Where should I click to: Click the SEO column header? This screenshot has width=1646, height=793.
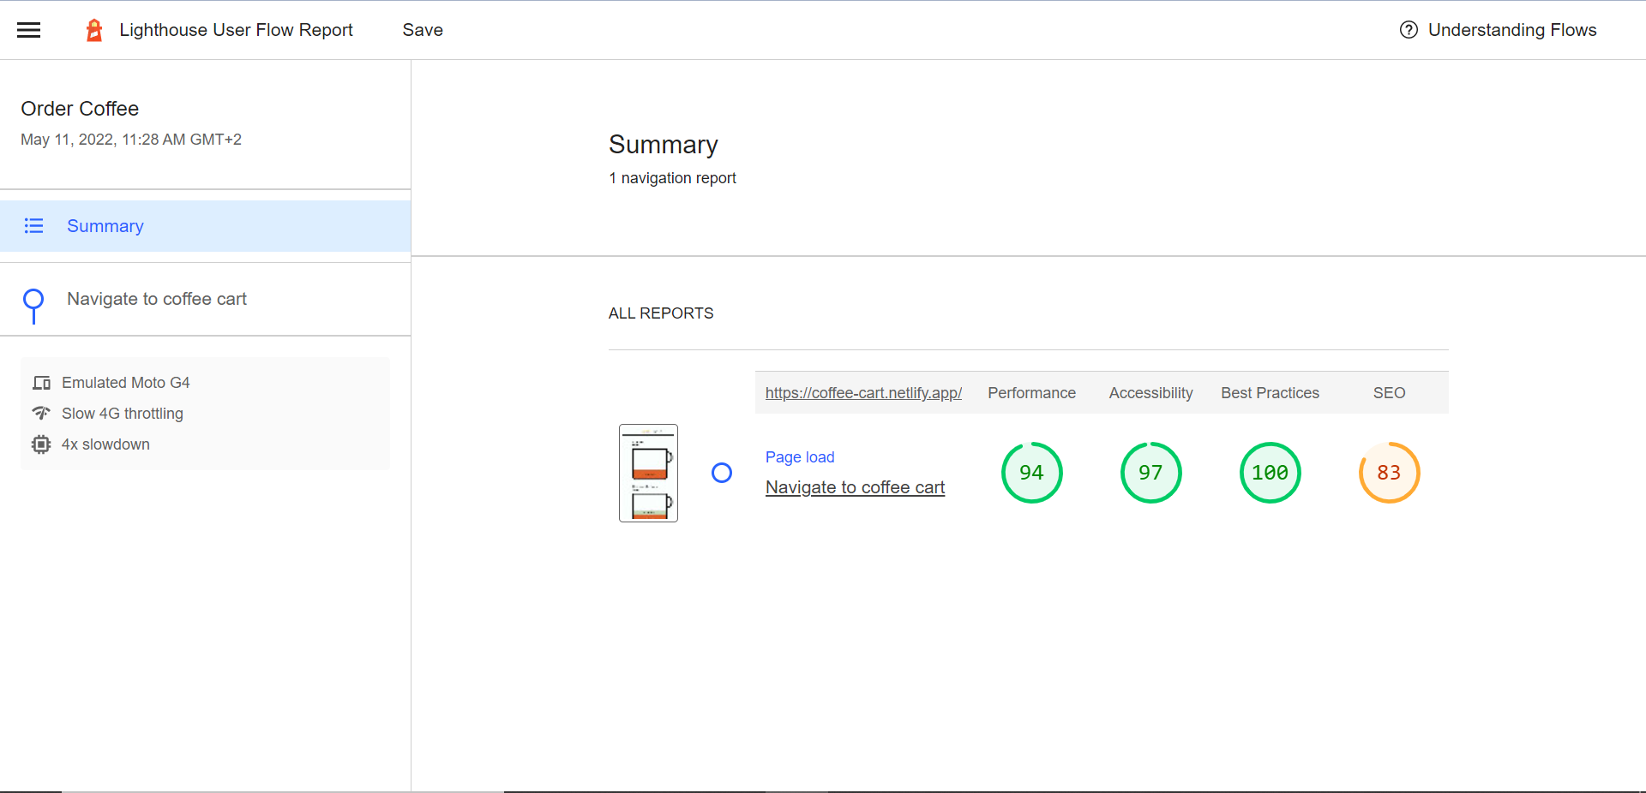coord(1390,393)
